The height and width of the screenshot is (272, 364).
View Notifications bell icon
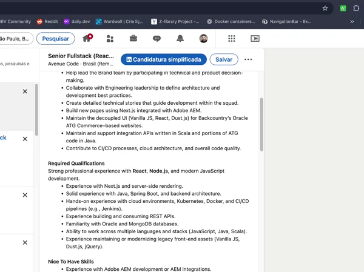(x=180, y=38)
